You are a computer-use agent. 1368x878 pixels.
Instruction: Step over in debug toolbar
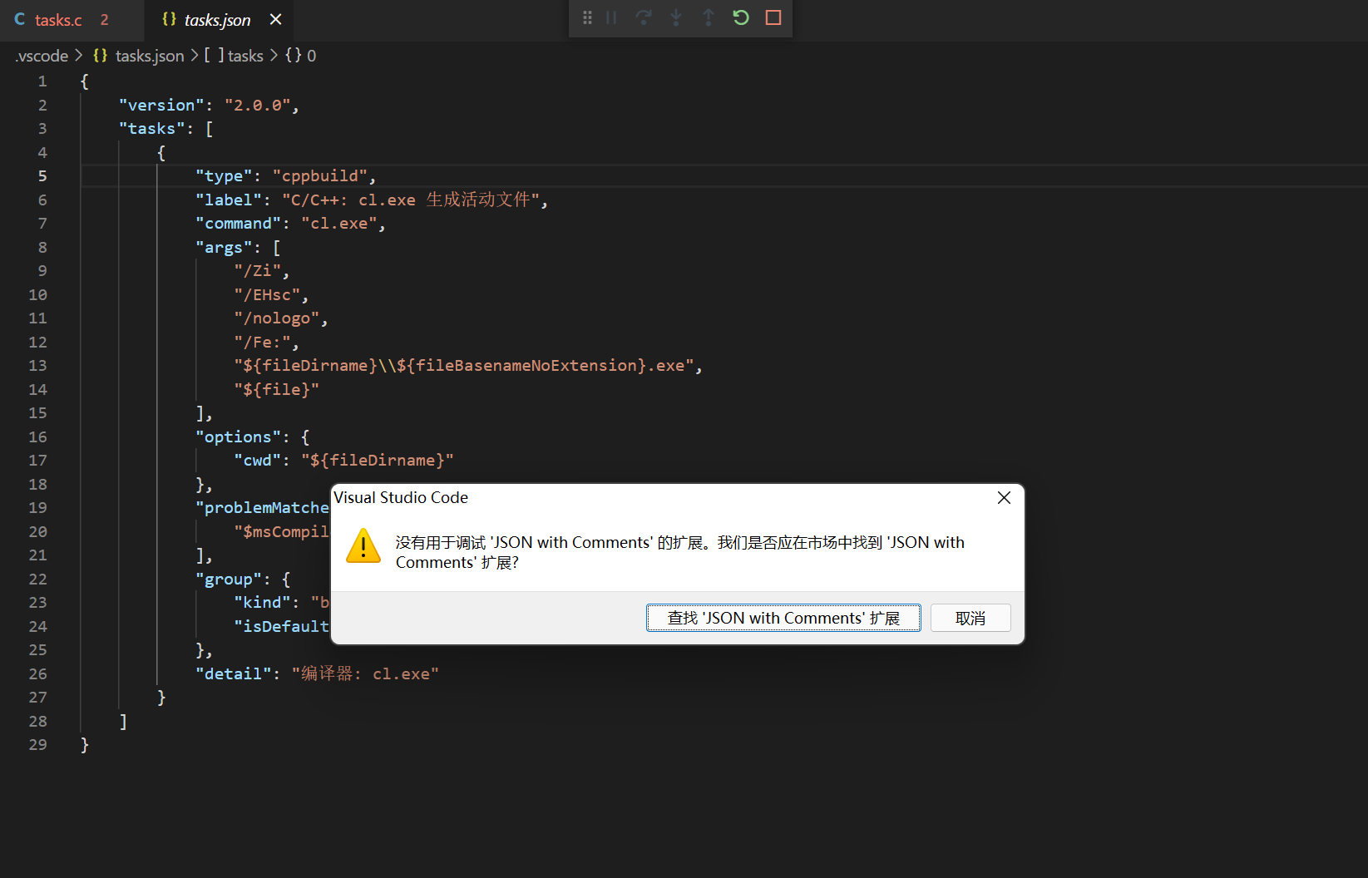click(644, 17)
